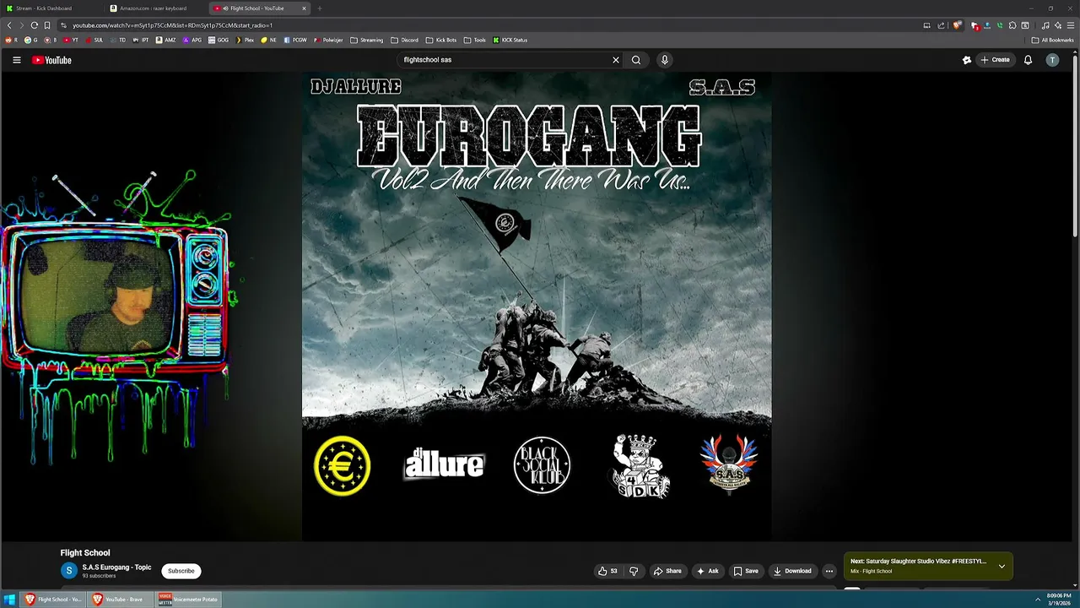The width and height of the screenshot is (1080, 608).
Task: Open more actions ellipsis under video
Action: click(829, 571)
